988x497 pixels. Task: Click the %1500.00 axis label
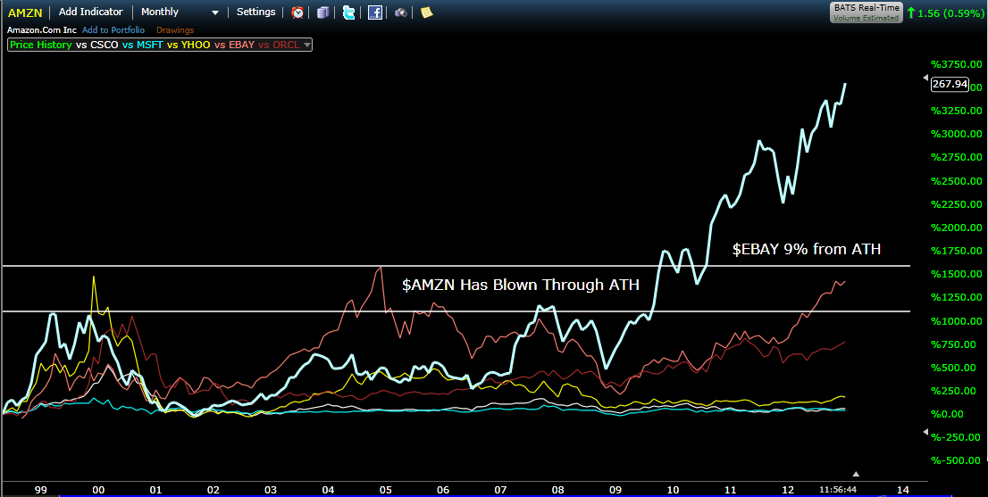point(956,274)
